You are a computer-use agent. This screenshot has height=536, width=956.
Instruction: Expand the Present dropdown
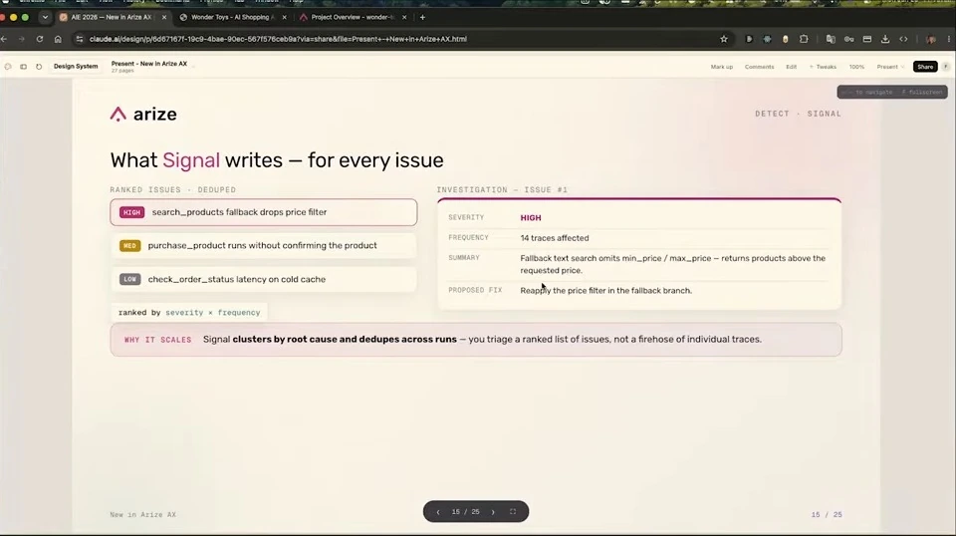[x=890, y=67]
